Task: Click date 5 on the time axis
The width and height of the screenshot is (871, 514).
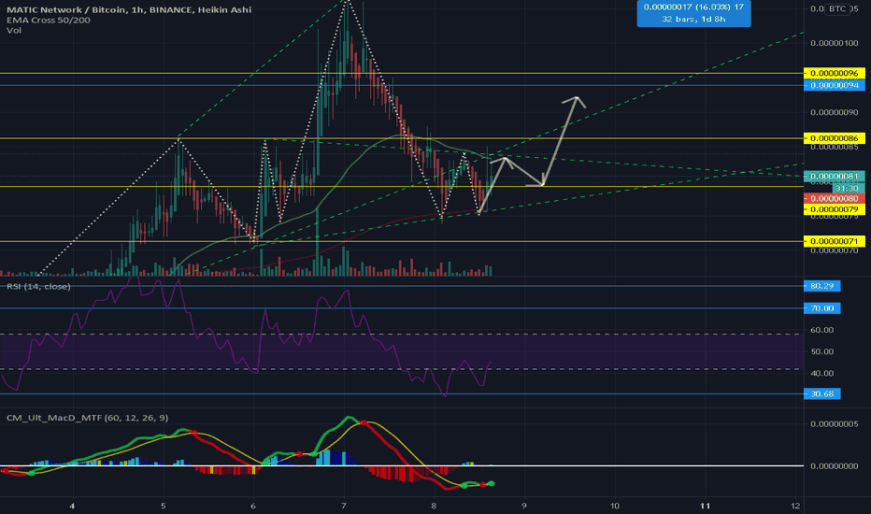Action: pos(164,506)
